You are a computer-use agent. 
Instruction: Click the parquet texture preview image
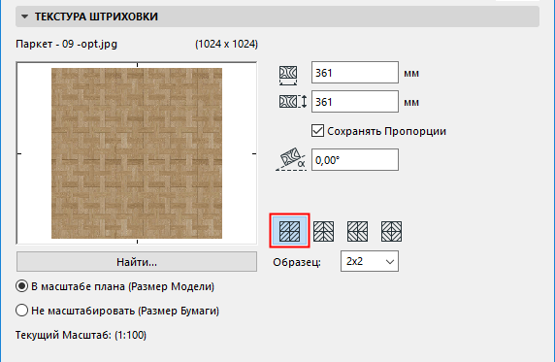coord(137,153)
